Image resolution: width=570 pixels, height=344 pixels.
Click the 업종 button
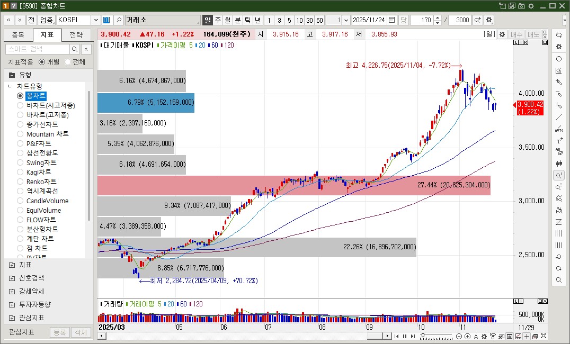click(x=46, y=20)
